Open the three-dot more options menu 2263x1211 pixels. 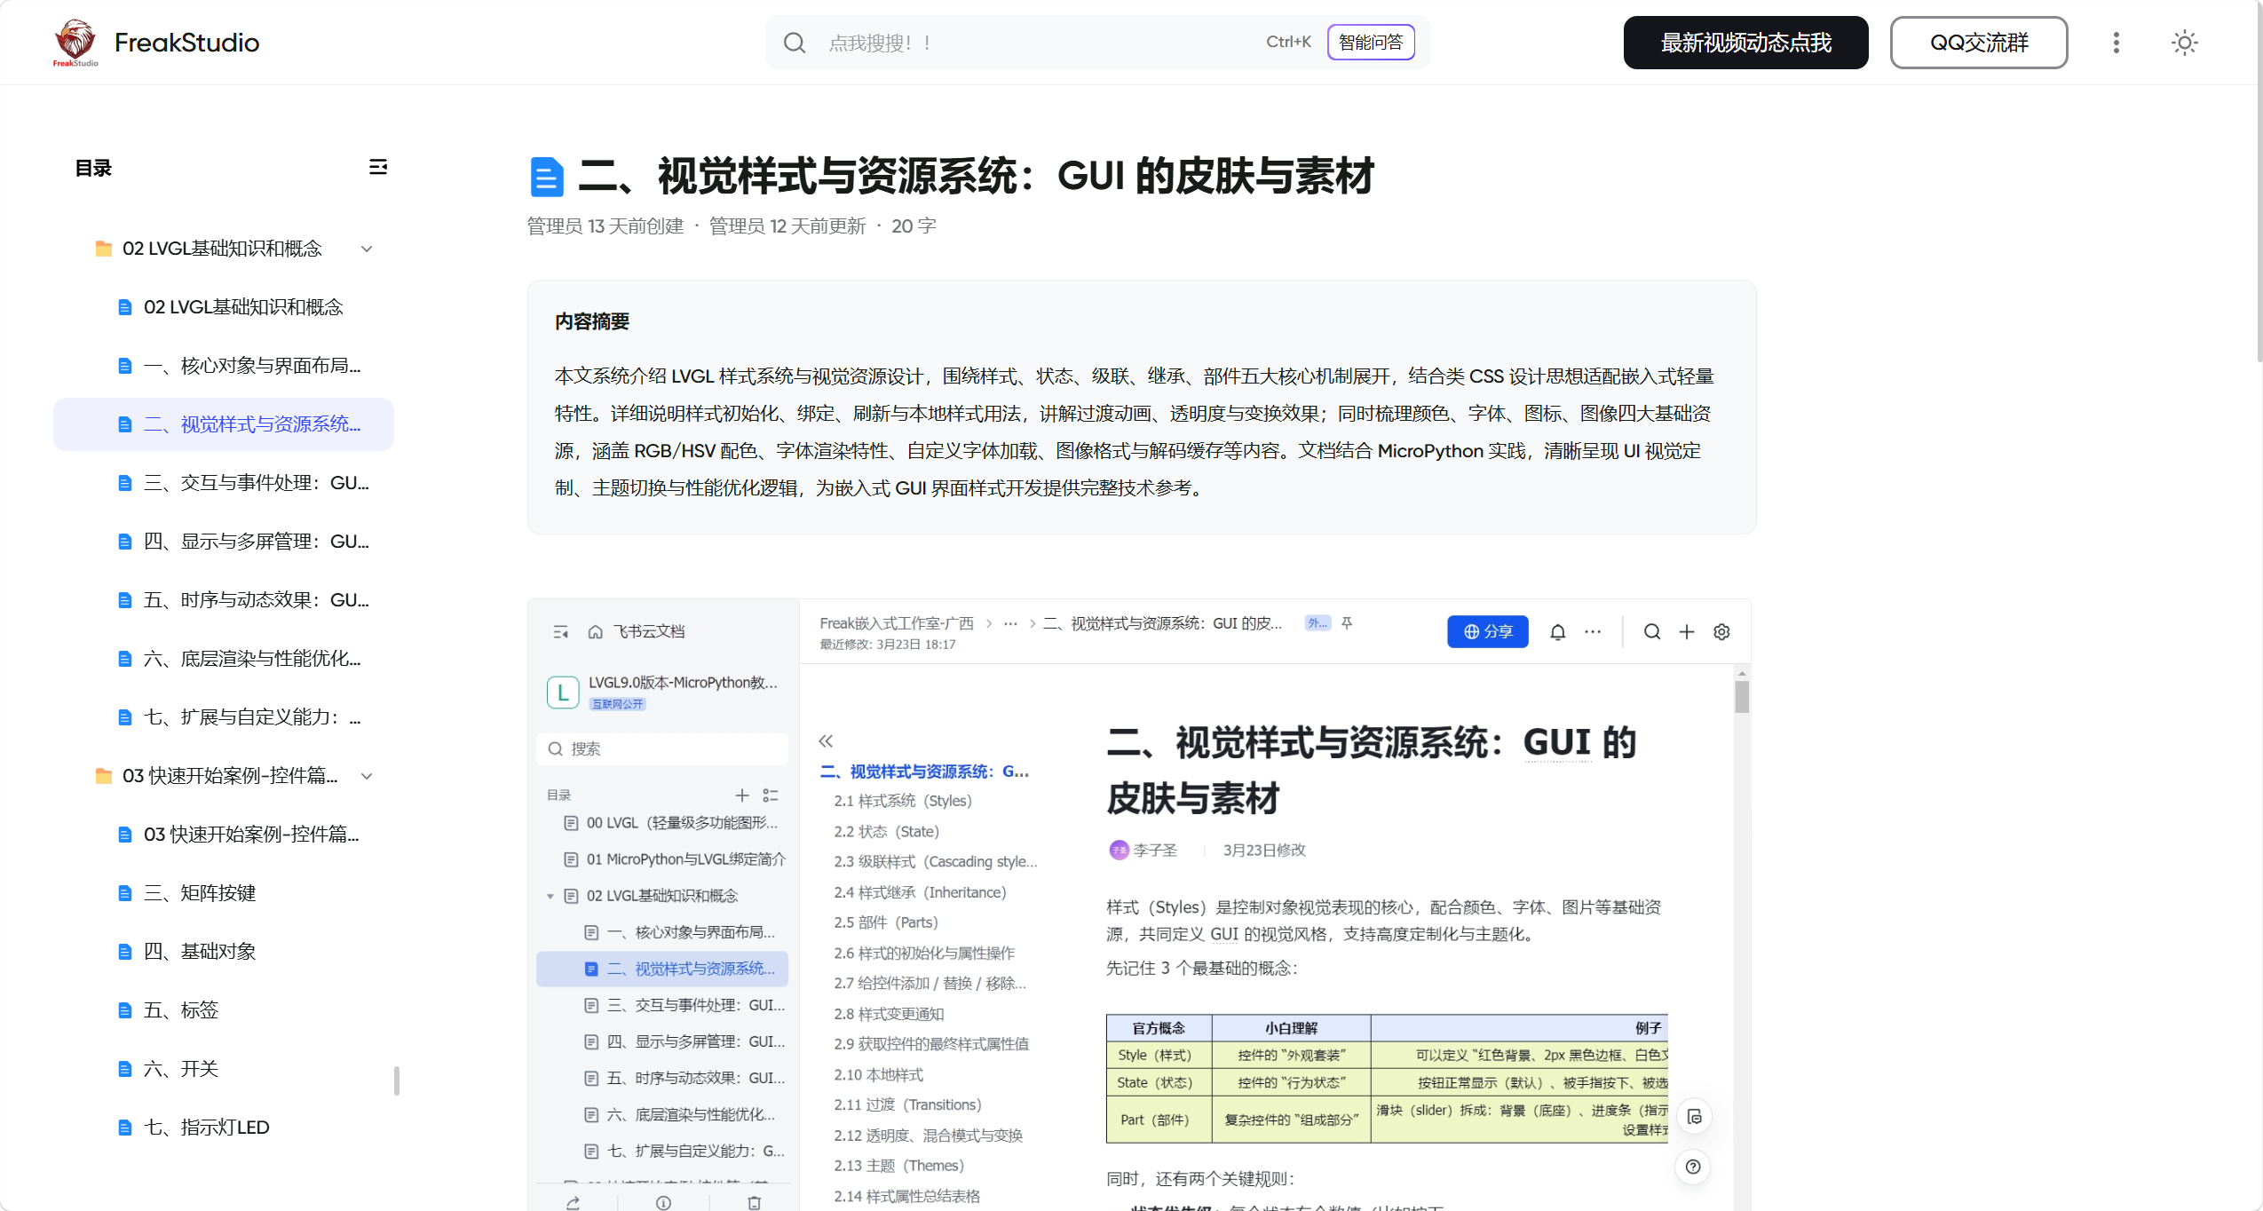click(x=2116, y=43)
